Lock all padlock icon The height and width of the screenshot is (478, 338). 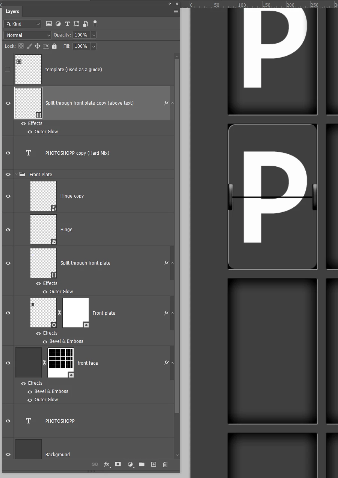point(54,46)
